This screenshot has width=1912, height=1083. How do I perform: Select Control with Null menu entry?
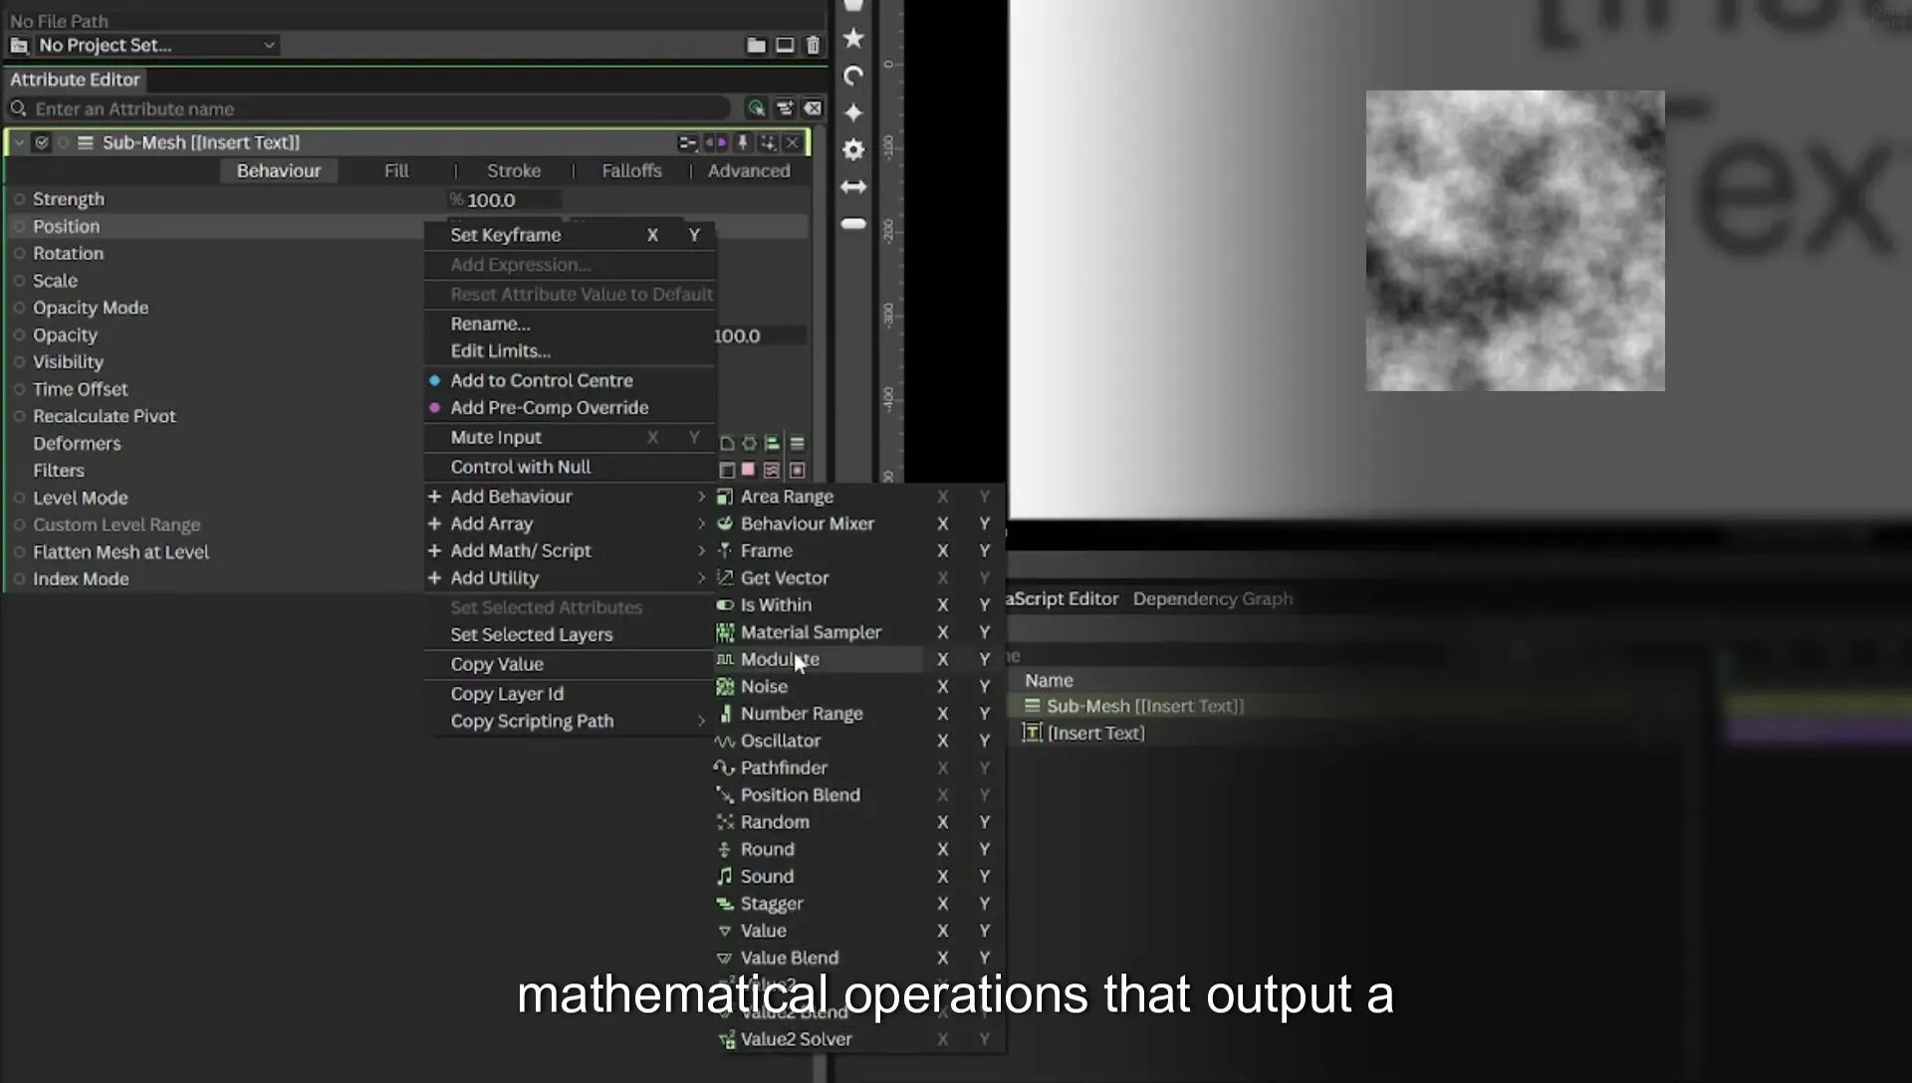521,467
